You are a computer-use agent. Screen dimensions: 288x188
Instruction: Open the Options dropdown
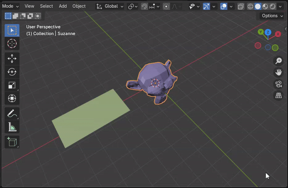click(272, 16)
